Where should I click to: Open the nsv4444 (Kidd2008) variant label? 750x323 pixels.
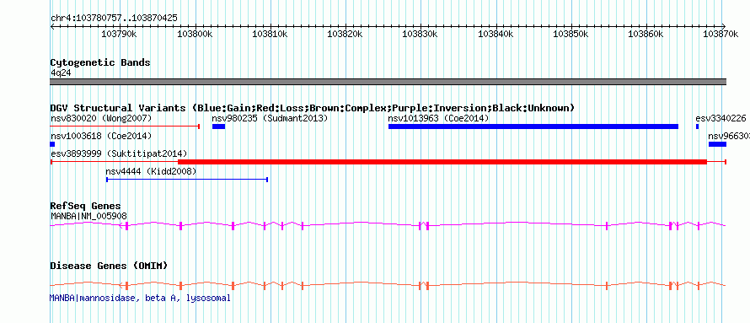pyautogui.click(x=151, y=171)
